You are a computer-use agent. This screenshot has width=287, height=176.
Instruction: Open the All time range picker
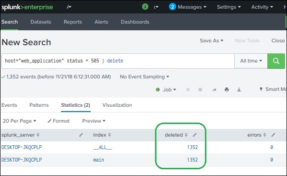pyautogui.click(x=251, y=61)
